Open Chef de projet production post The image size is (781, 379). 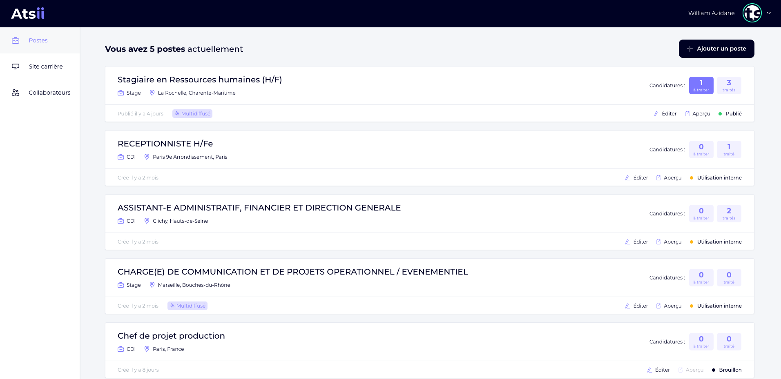171,336
